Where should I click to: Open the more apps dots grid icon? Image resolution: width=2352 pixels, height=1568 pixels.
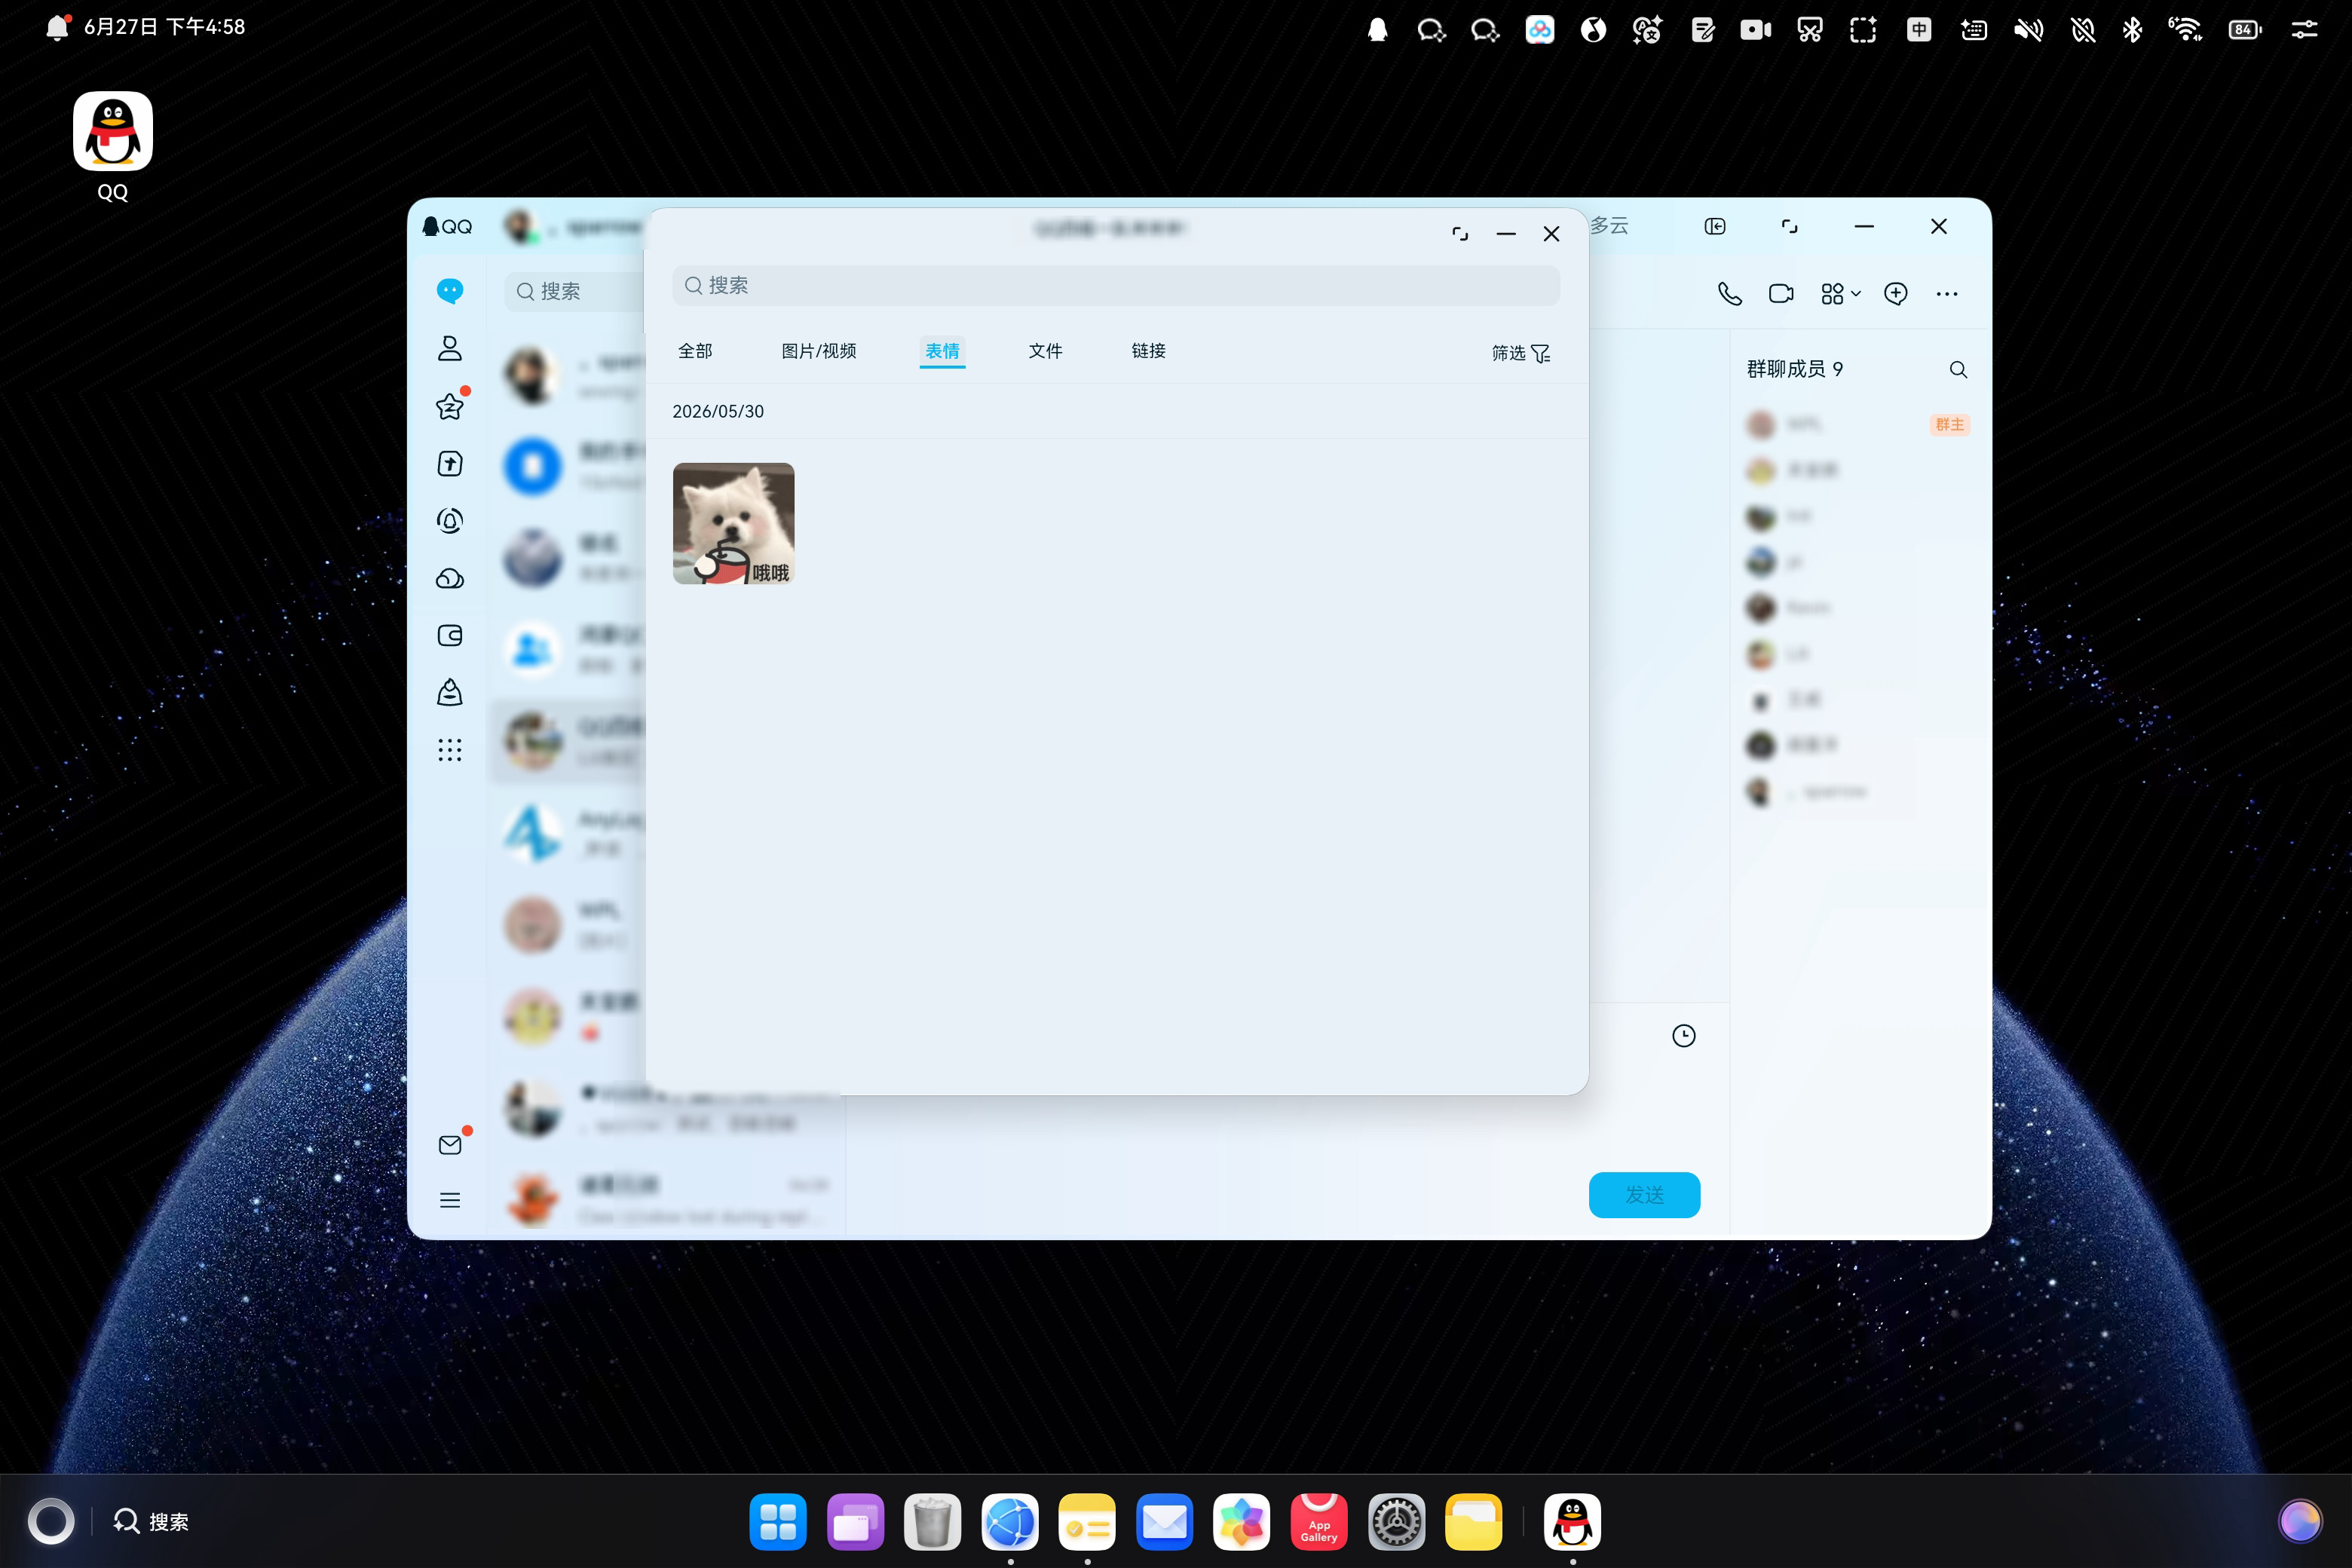450,750
